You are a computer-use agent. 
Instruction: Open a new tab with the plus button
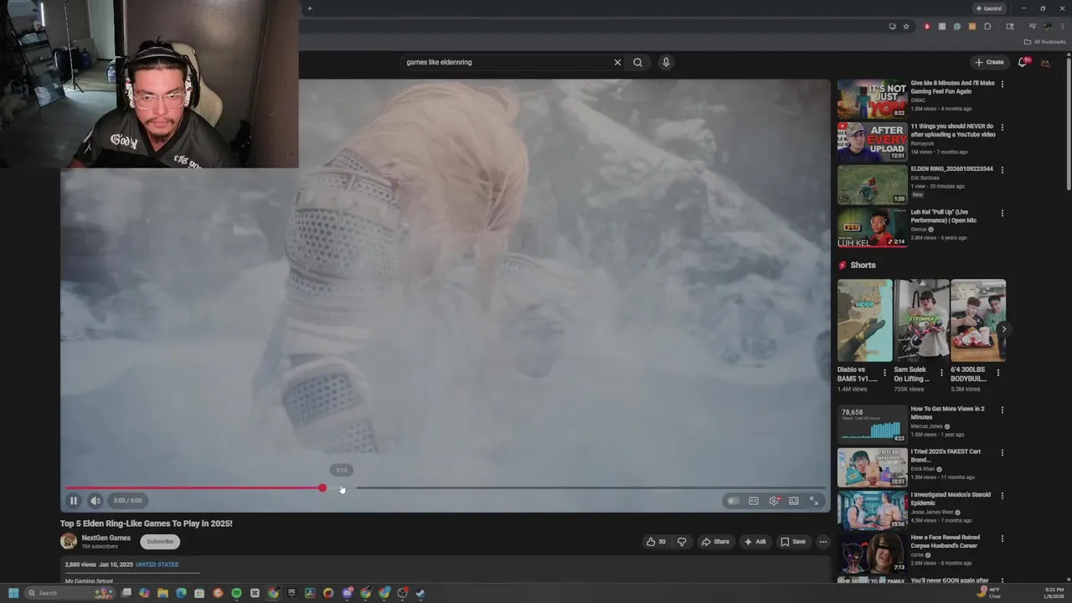[x=309, y=8]
